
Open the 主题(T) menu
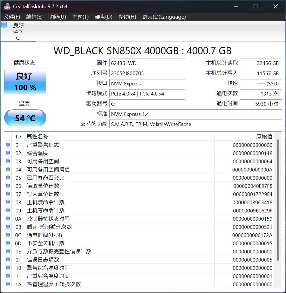(x=80, y=17)
